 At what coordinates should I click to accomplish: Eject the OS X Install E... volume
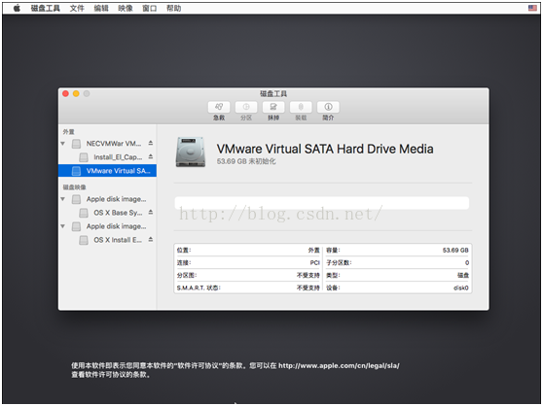coord(151,239)
